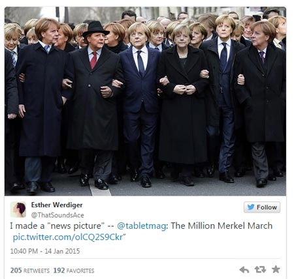View the 192 Favorites list

[74, 271]
